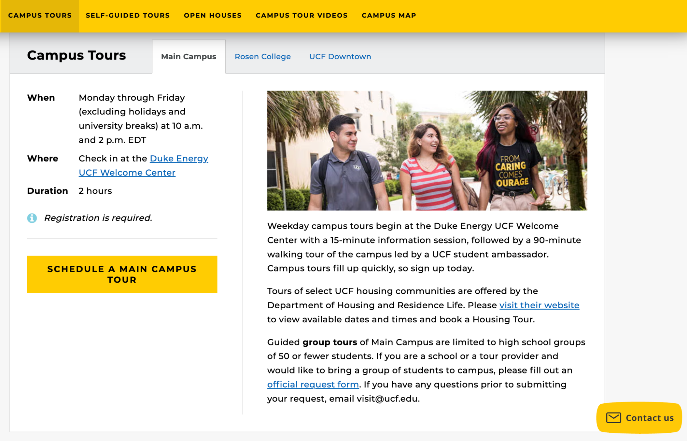Open the official request form link
This screenshot has height=441, width=687.
[313, 384]
